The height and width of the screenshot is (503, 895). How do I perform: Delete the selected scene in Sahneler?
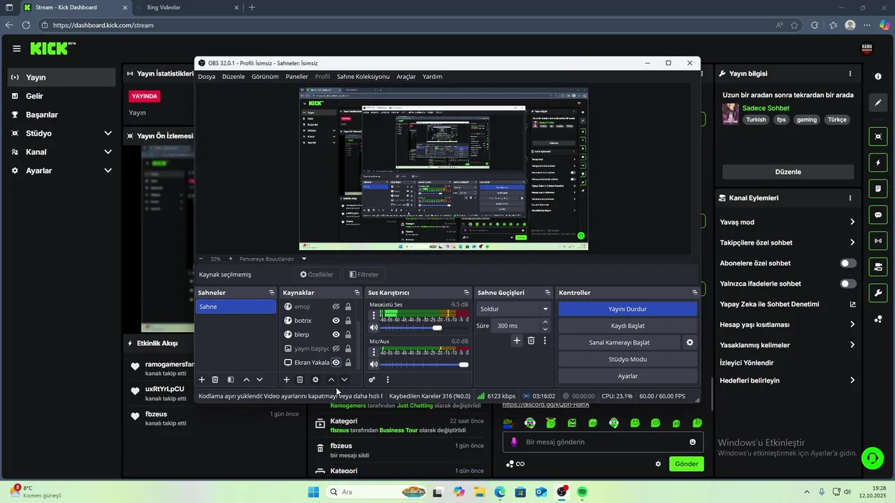coord(215,379)
